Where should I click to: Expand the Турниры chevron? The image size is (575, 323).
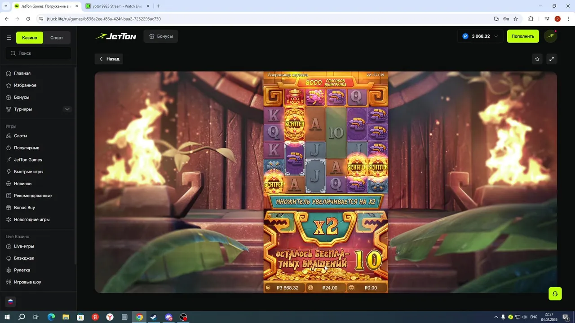point(67,109)
